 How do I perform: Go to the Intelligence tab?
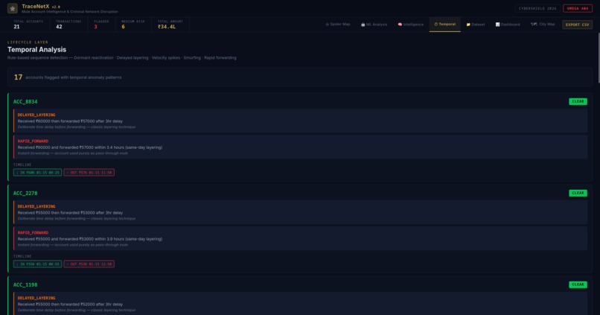pyautogui.click(x=411, y=25)
